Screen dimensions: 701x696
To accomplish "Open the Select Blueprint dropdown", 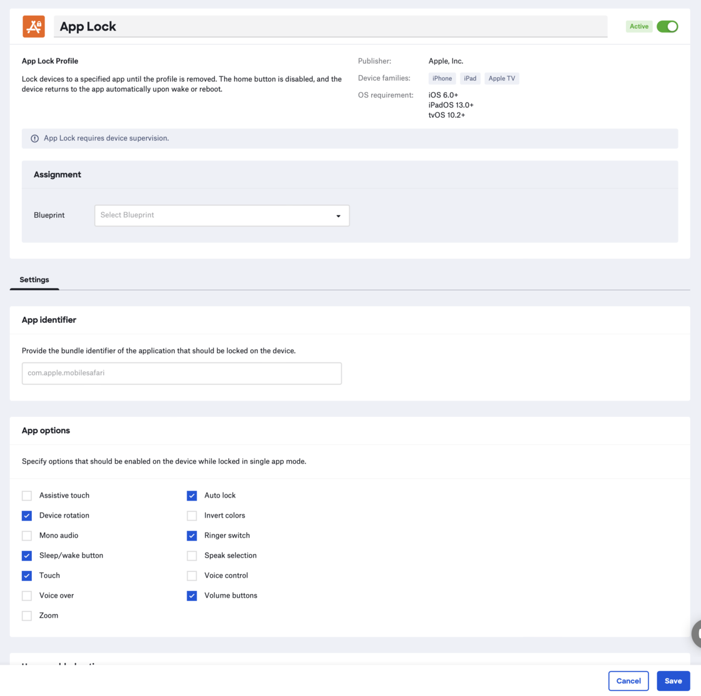I will [222, 215].
